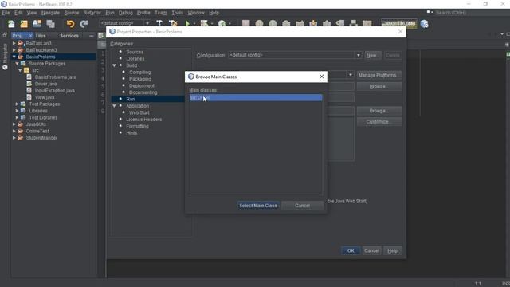Image resolution: width=510 pixels, height=287 pixels.
Task: Click the Debug Project toolbar icon
Action: point(204,23)
